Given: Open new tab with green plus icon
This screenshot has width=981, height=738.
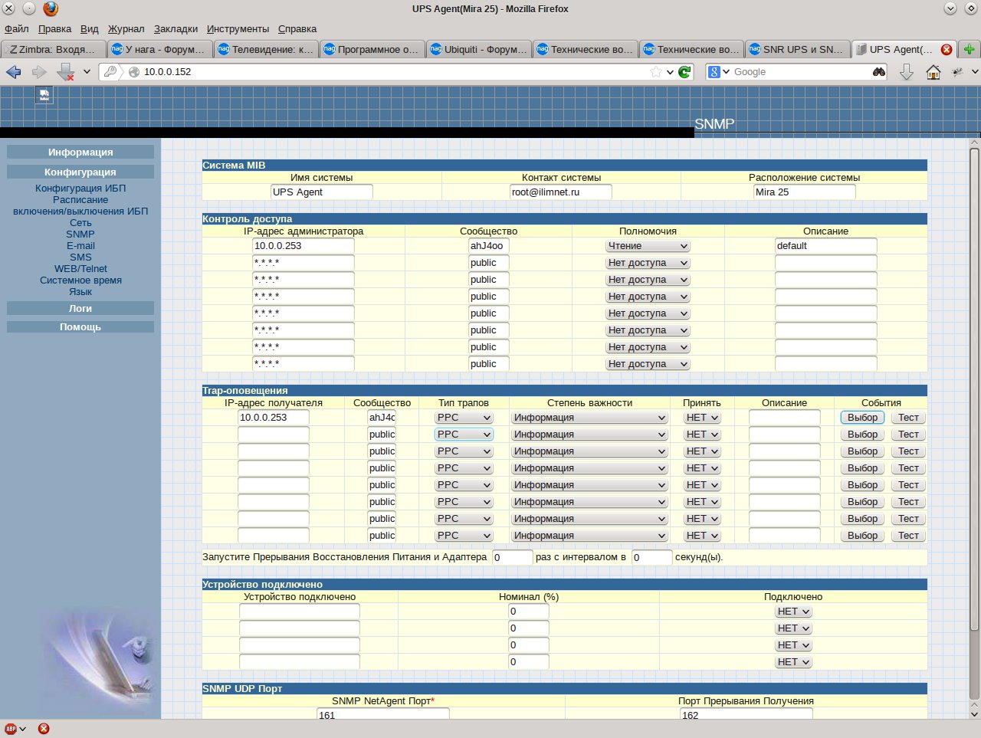Looking at the screenshot, I should [970, 49].
